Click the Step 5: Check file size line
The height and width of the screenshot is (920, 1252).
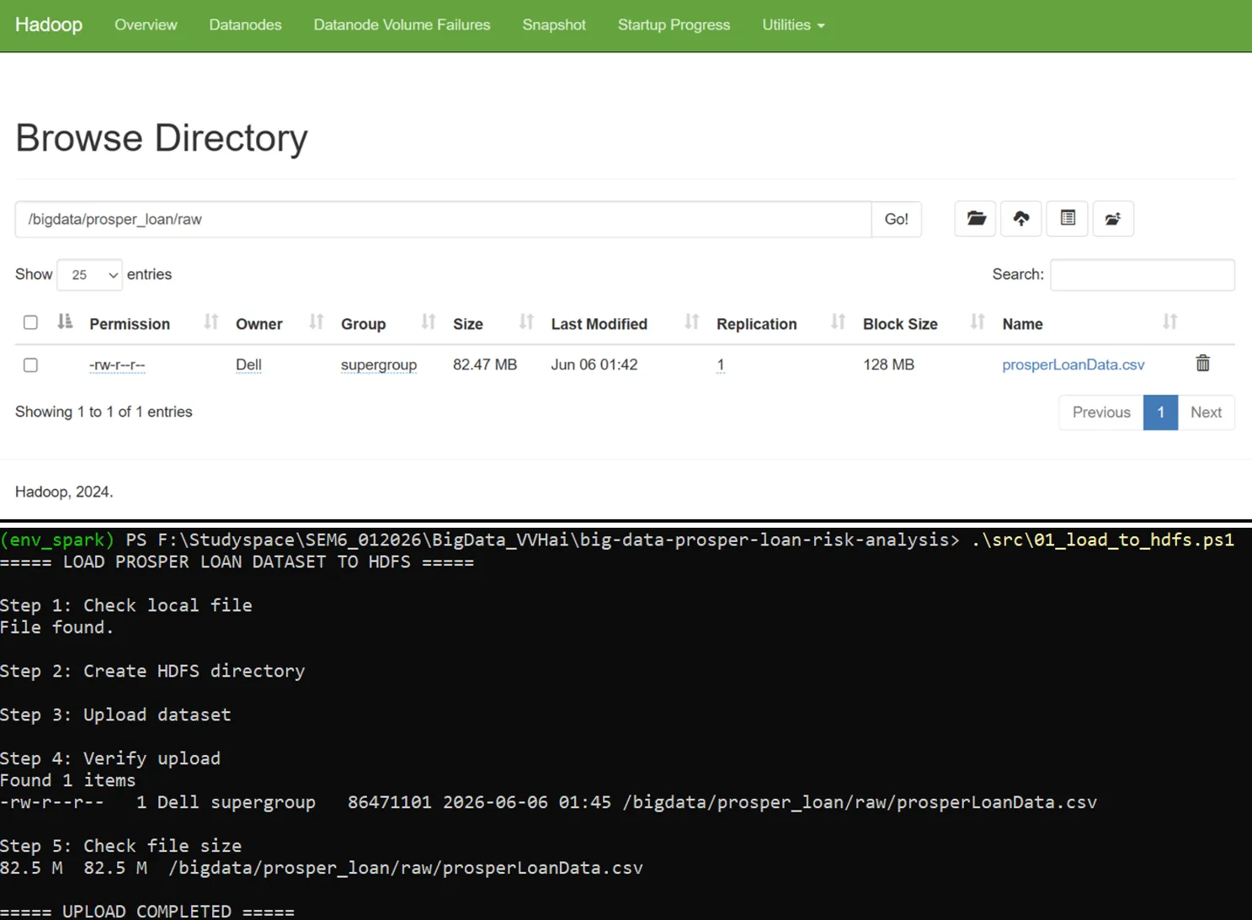click(x=120, y=846)
